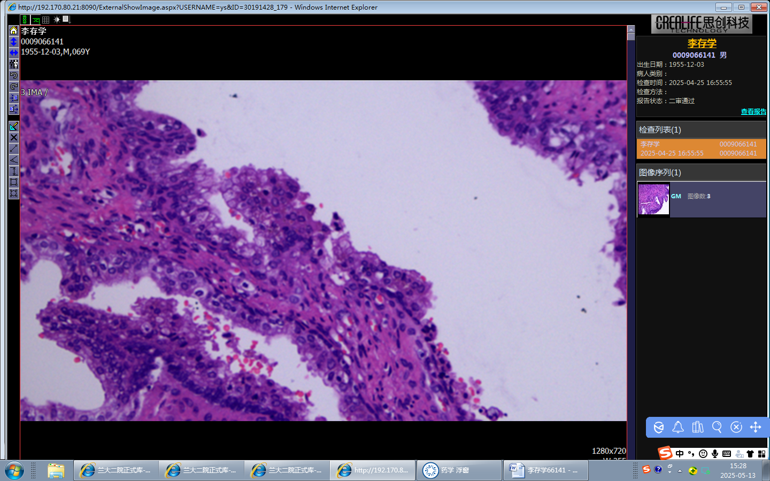Select the rectangle region tool
Screen dimensions: 770x481
pos(14,182)
